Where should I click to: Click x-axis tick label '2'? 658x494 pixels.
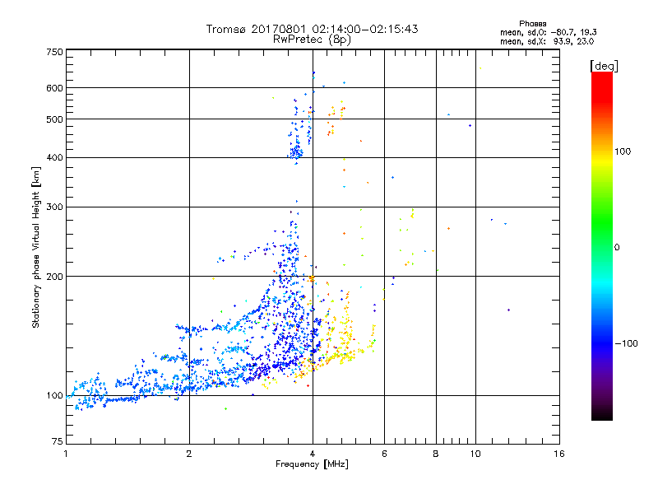tap(189, 454)
